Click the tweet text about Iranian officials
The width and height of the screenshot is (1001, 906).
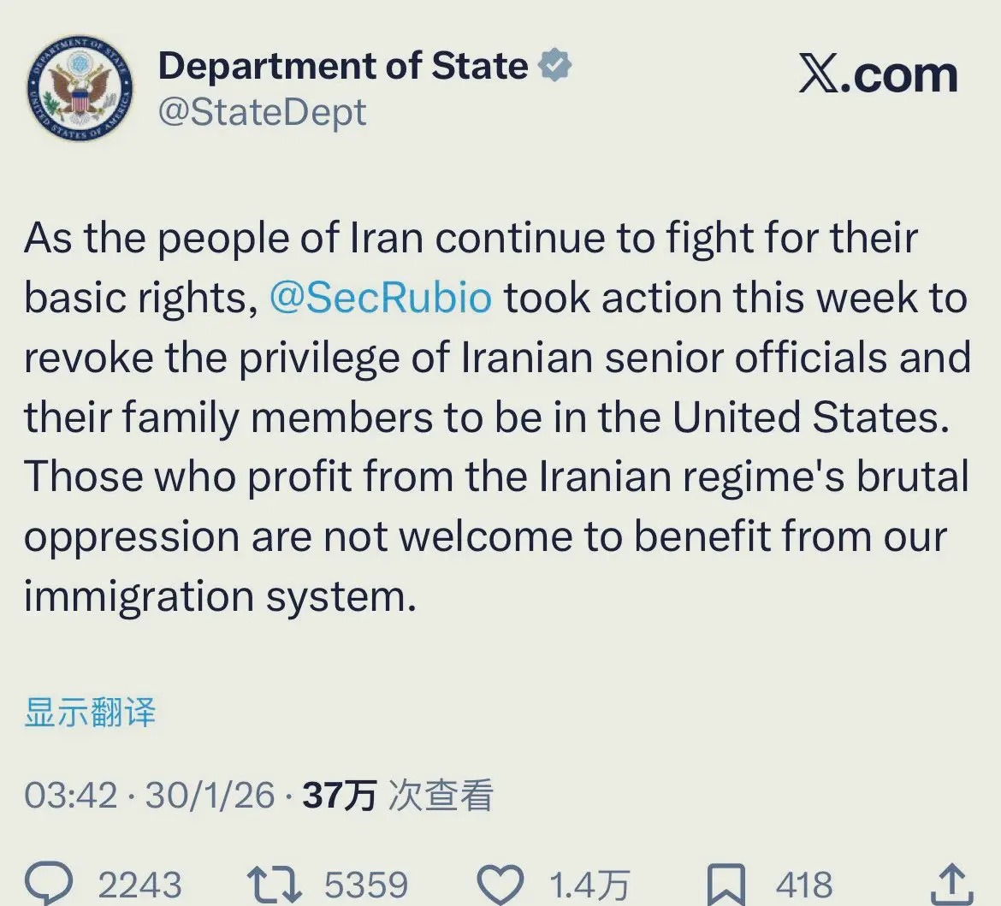496,417
